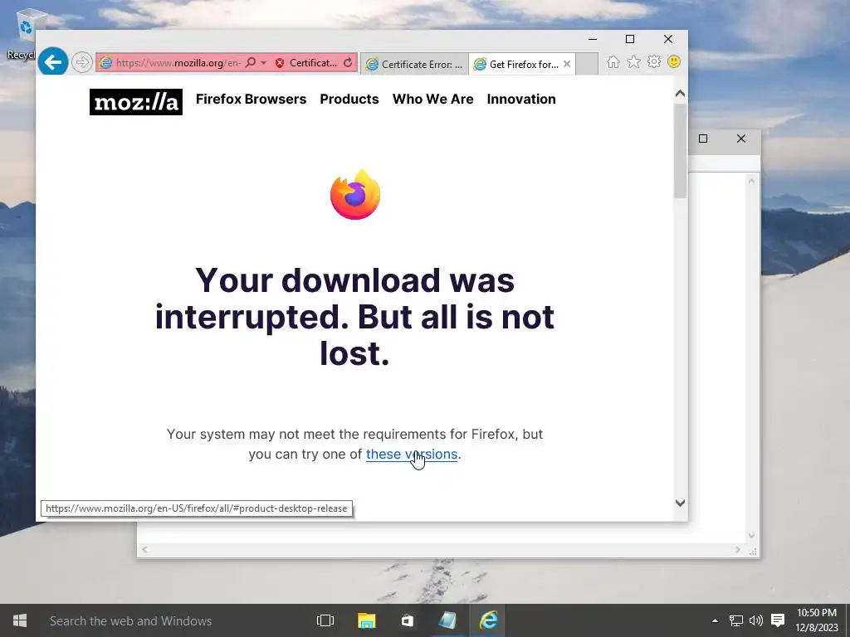Click background window's horizontal scroll right arrow
850x637 pixels.
737,549
